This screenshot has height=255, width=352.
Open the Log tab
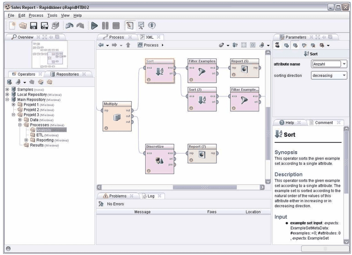(151, 196)
